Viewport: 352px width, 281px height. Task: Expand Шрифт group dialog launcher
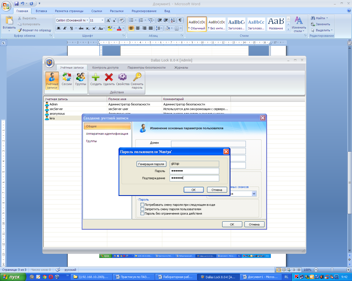coord(124,36)
